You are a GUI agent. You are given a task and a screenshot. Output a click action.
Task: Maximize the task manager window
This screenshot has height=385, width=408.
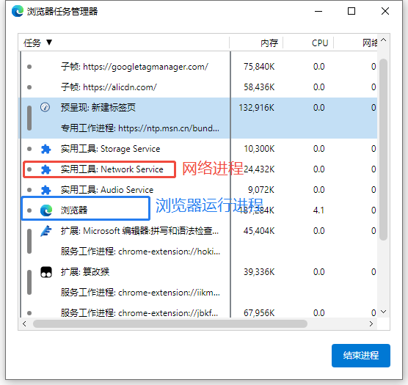click(351, 11)
